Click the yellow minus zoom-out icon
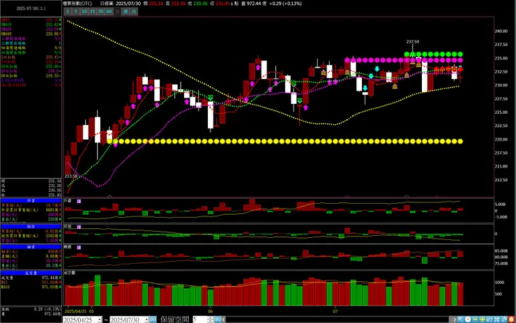This screenshot has width=516, height=323. tap(475, 320)
